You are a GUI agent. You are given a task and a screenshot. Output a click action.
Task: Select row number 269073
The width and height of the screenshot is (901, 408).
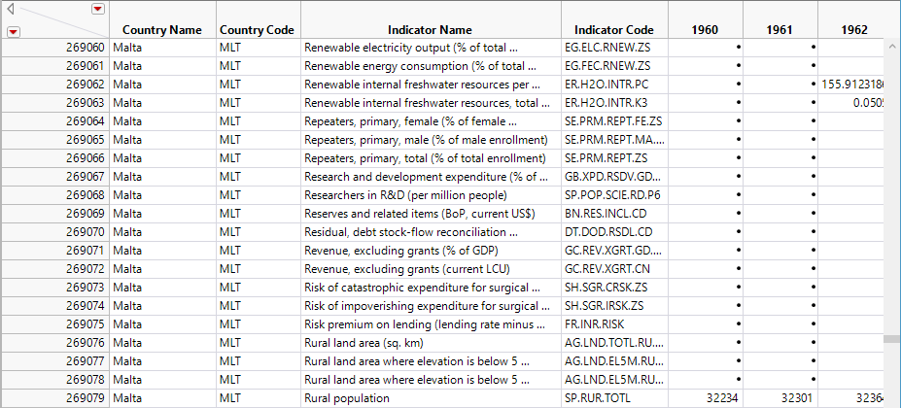click(54, 288)
